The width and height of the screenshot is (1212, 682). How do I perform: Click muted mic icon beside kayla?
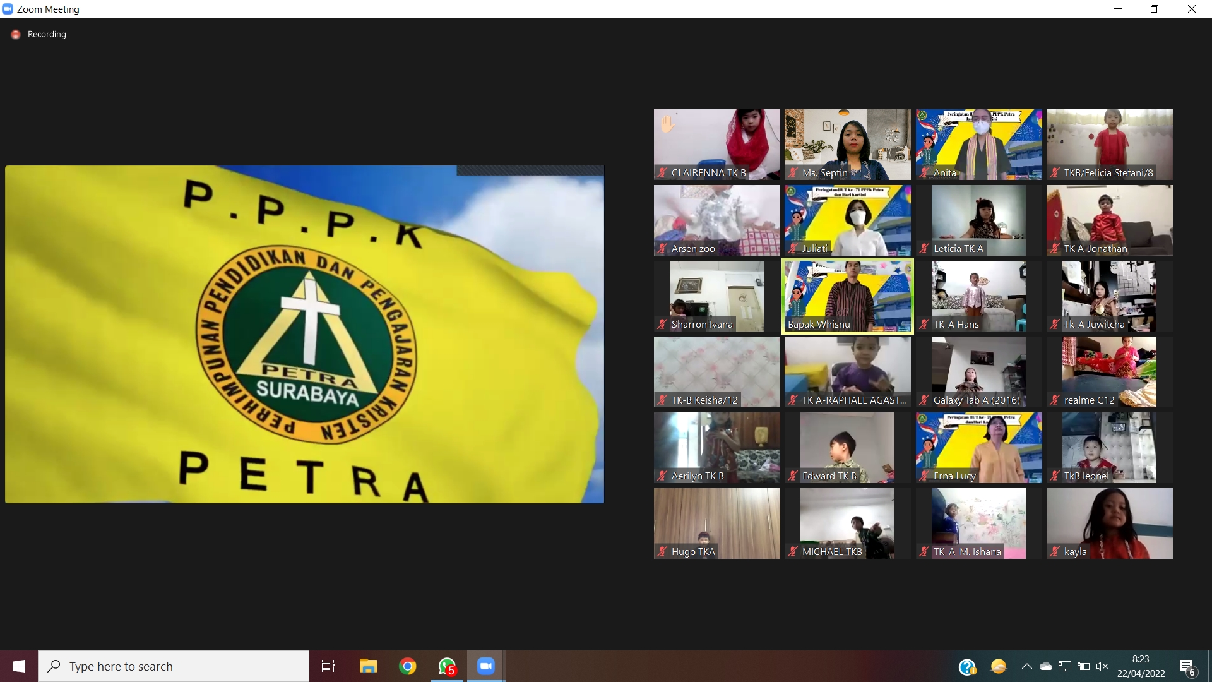pyautogui.click(x=1055, y=551)
